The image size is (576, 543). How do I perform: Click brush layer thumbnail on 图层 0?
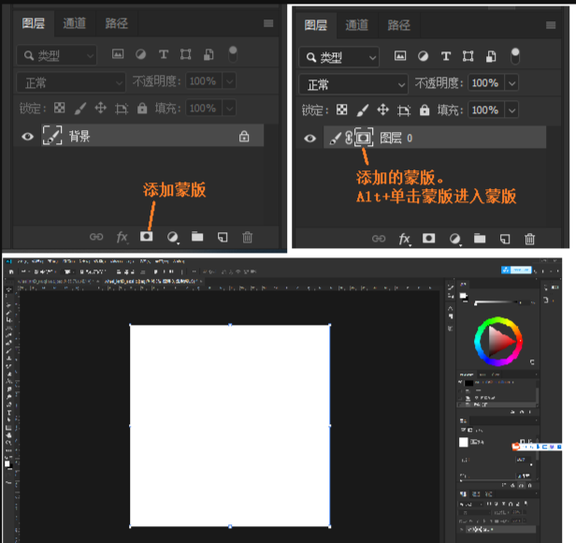tap(335, 139)
